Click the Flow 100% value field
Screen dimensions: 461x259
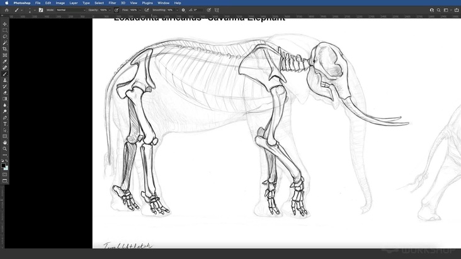tap(134, 10)
